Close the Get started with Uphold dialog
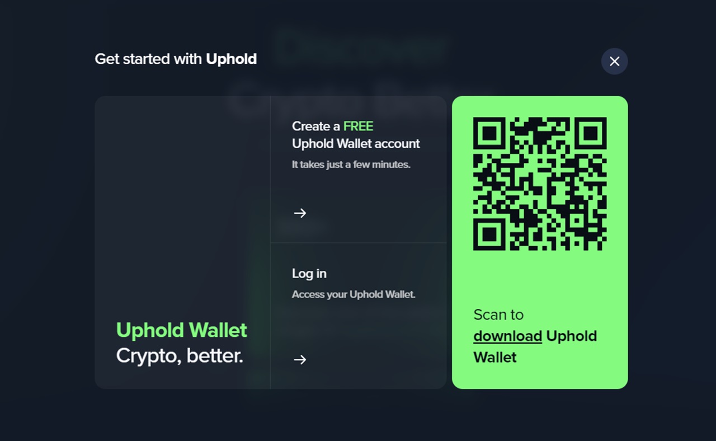The height and width of the screenshot is (441, 716). tap(614, 61)
